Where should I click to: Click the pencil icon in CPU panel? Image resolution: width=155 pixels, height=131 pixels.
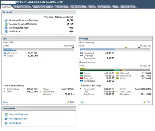click(68, 102)
